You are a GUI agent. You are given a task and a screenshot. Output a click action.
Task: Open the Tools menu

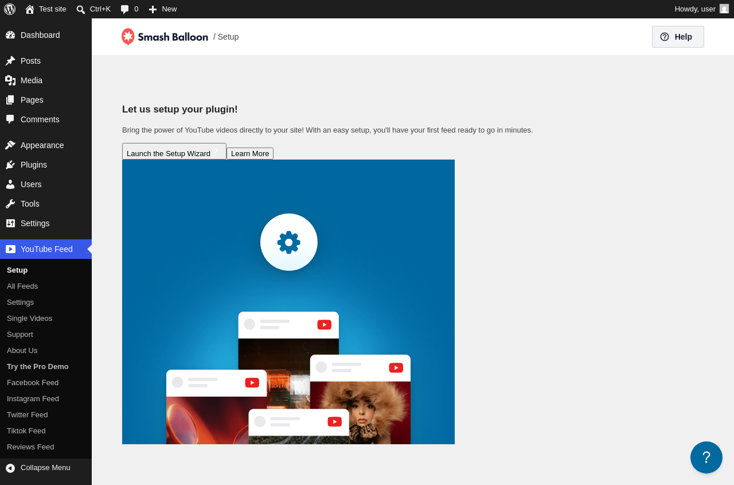click(x=46, y=204)
